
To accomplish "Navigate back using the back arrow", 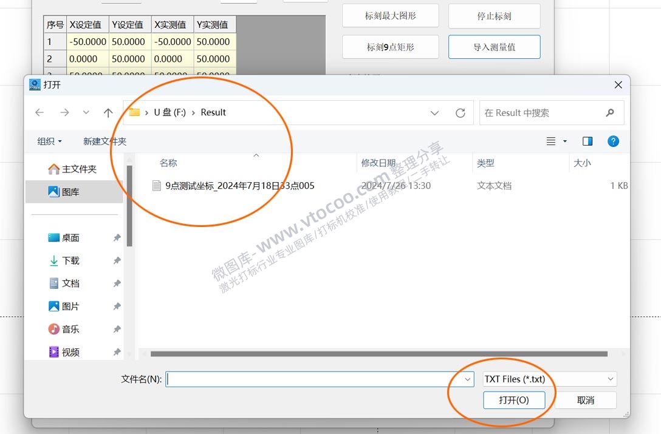I will click(39, 112).
